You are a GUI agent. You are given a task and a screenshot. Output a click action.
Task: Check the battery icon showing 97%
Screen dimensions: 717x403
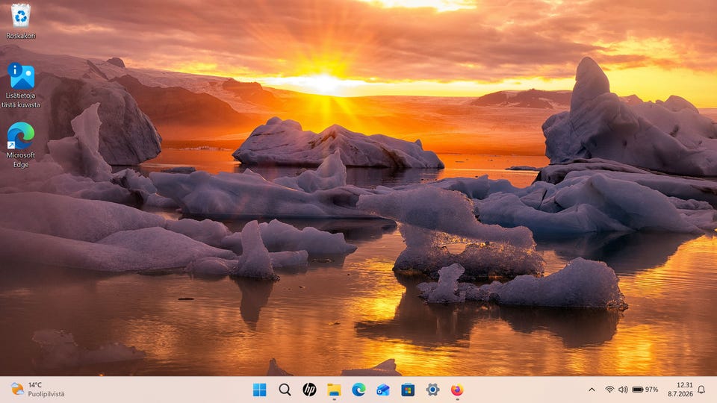click(645, 390)
